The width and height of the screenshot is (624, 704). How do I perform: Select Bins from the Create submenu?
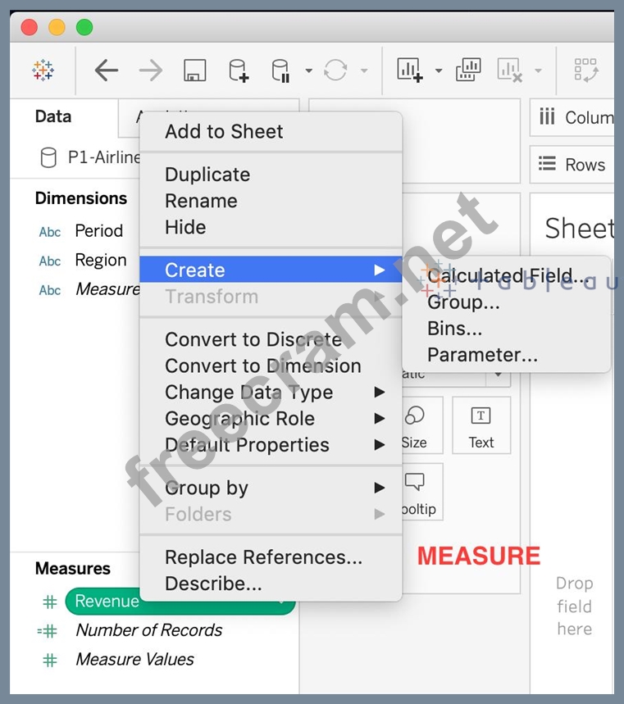(x=454, y=329)
